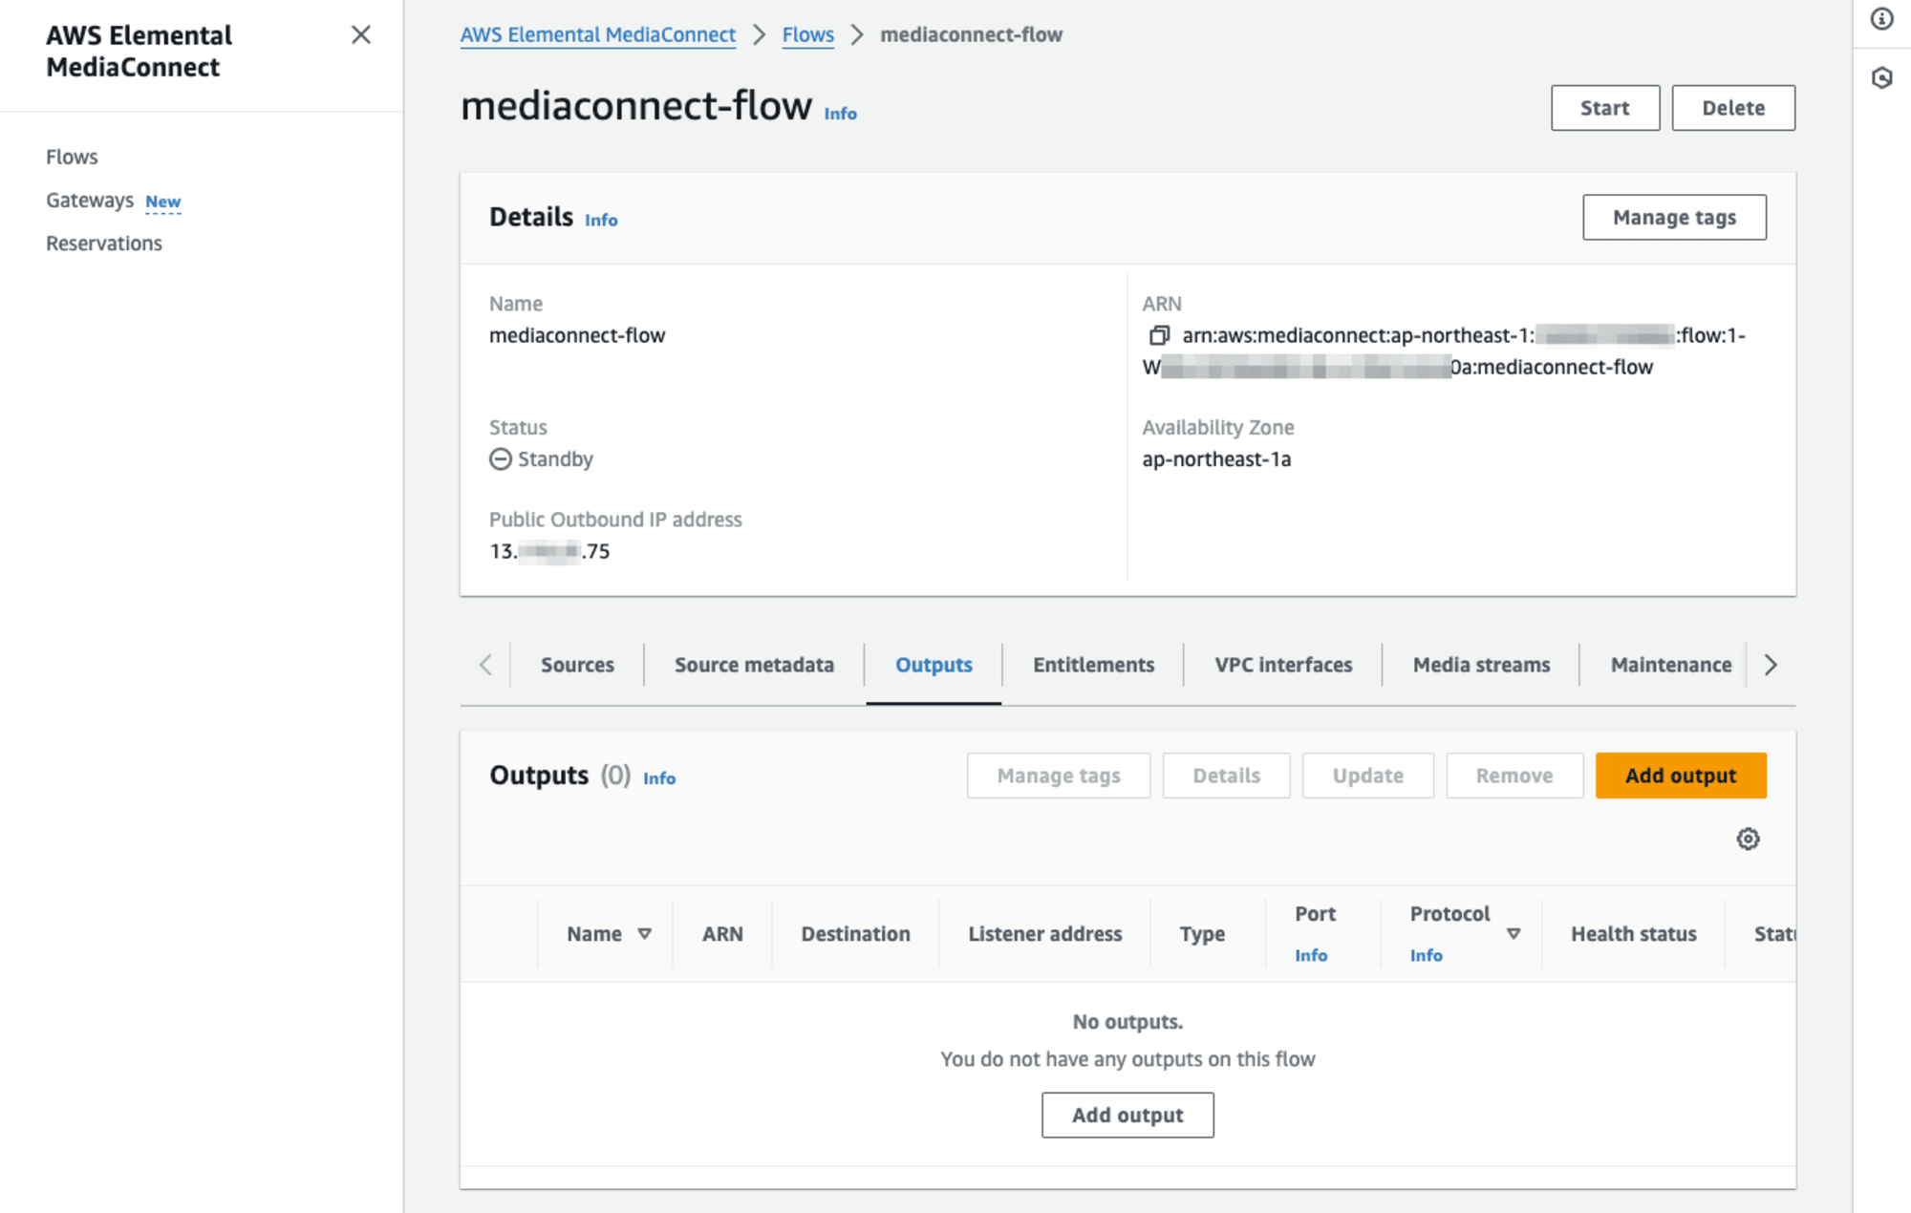The image size is (1911, 1213).
Task: Open Flows in the sidebar navigation
Action: 72,157
